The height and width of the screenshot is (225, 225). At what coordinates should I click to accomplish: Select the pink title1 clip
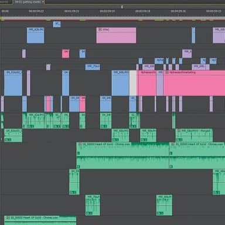pos(117,35)
